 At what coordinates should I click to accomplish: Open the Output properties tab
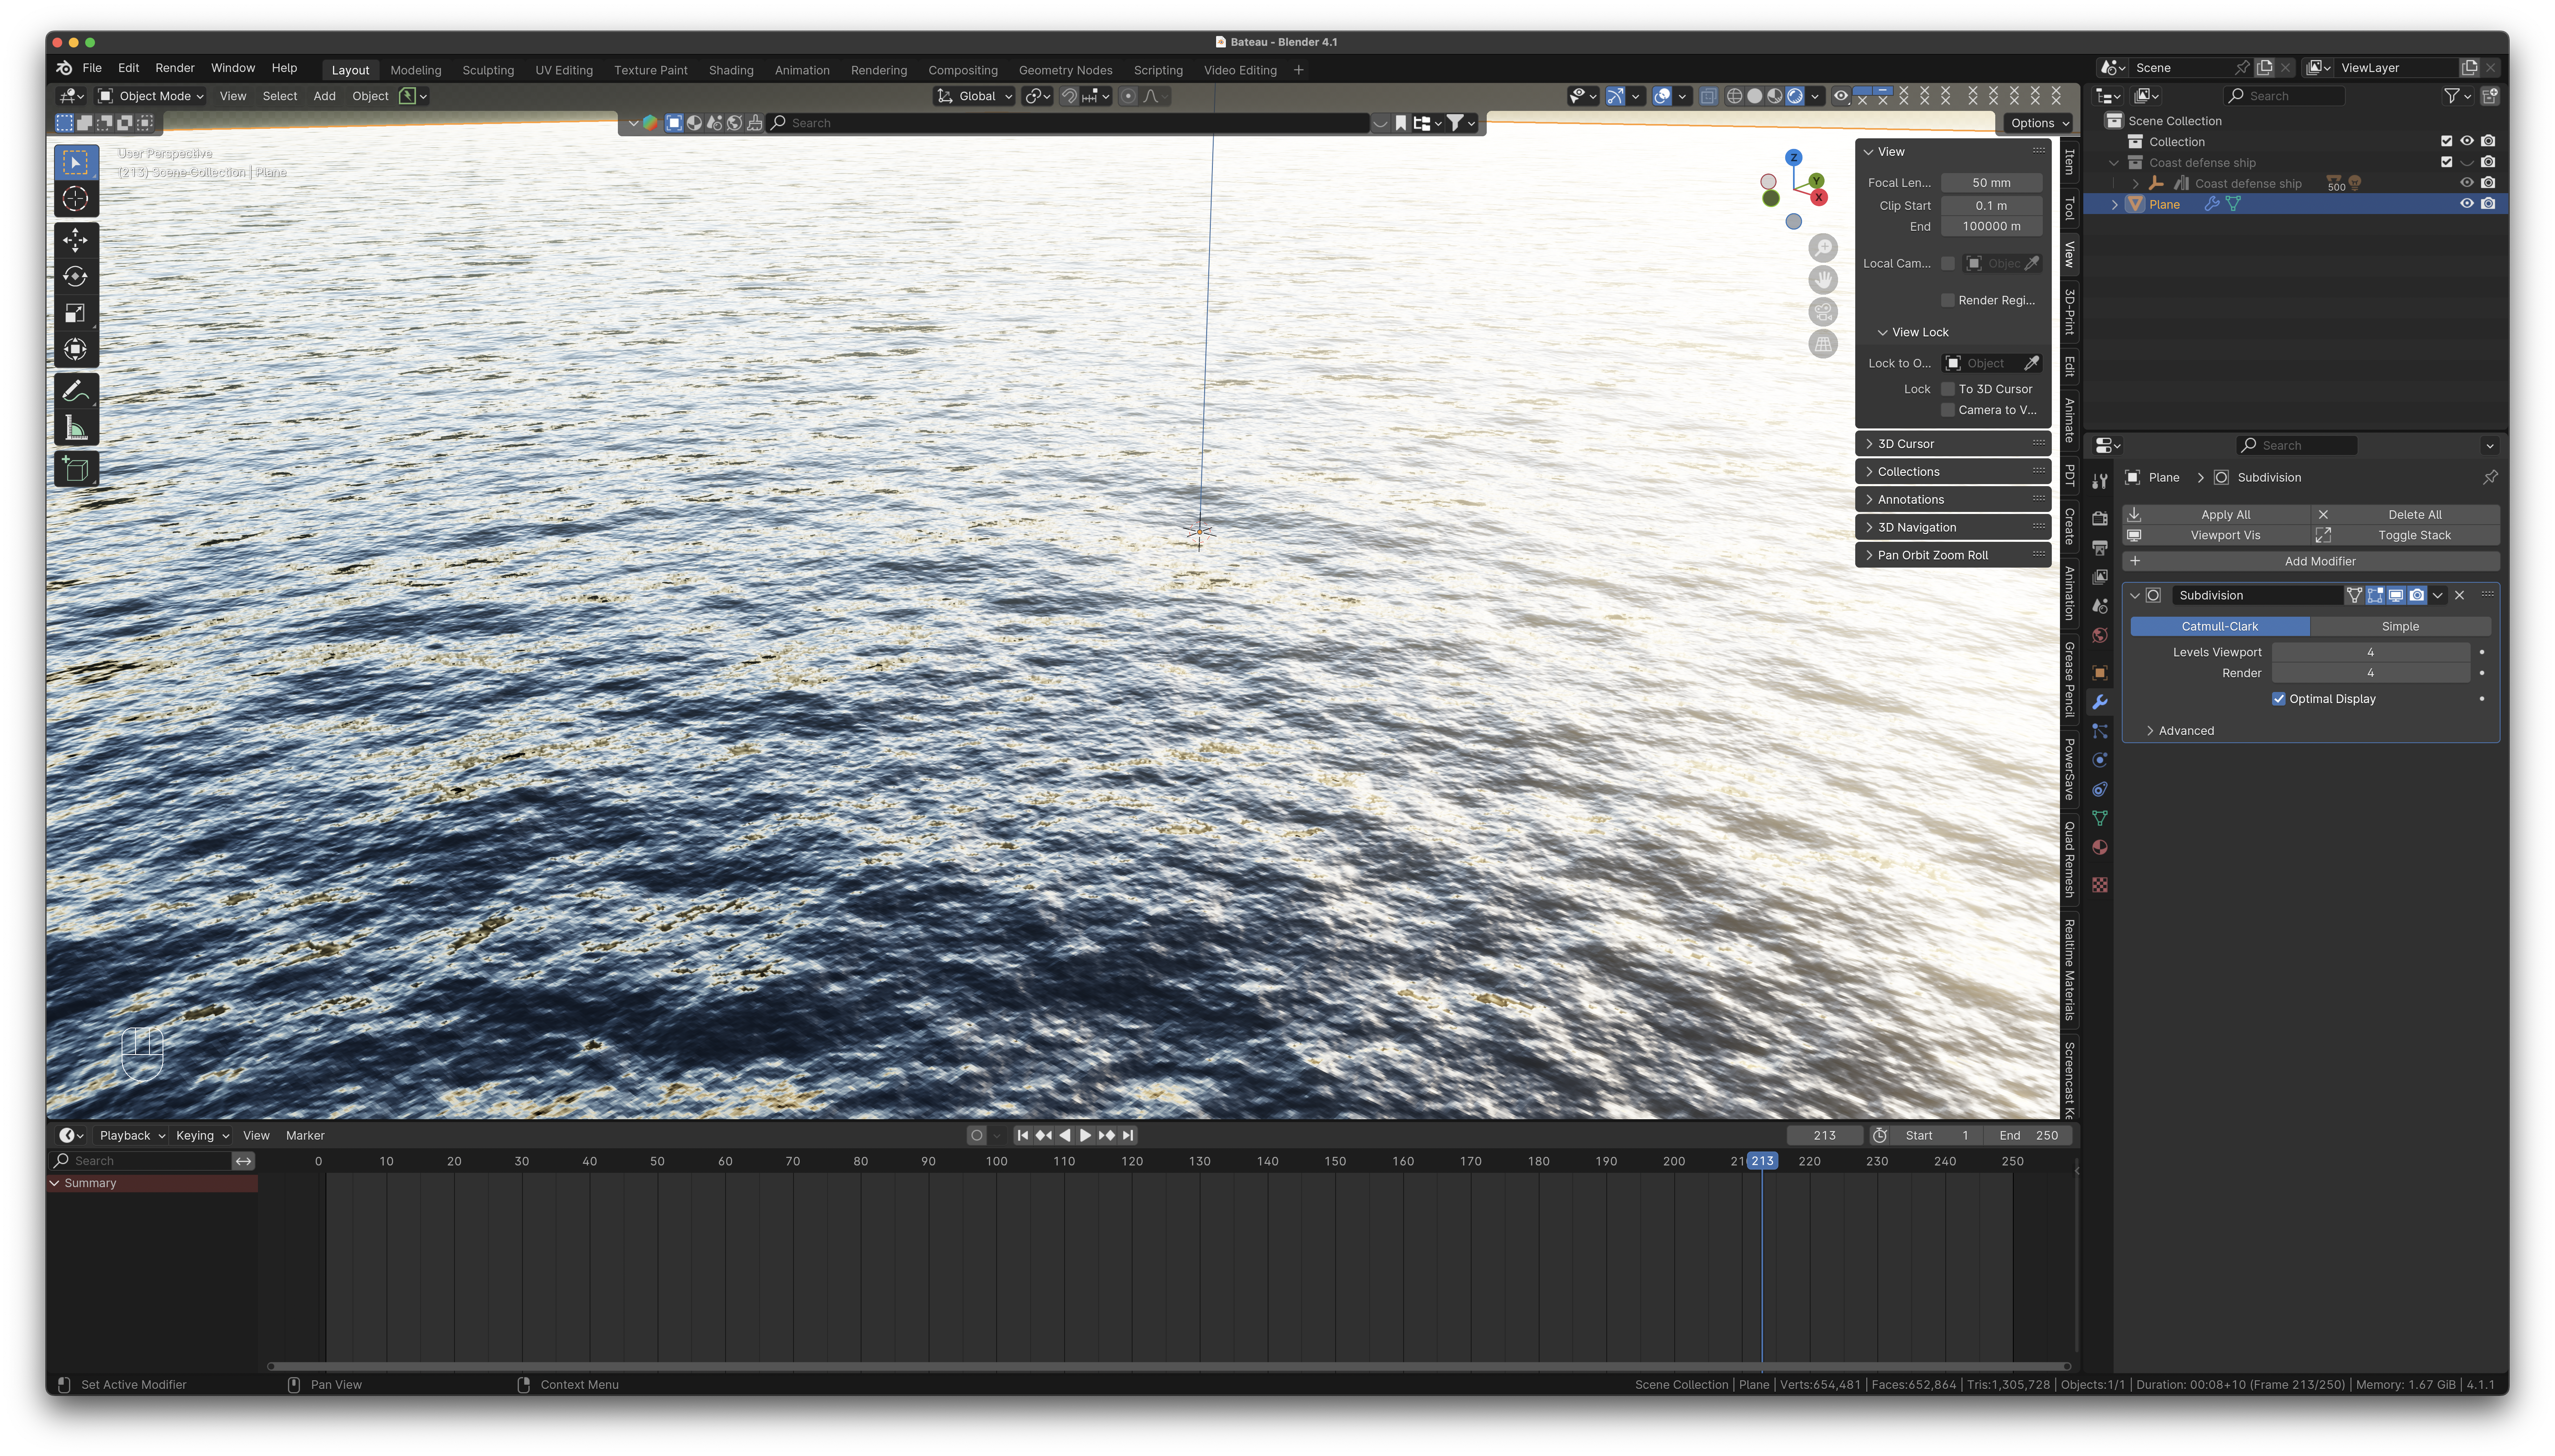pos(2100,548)
